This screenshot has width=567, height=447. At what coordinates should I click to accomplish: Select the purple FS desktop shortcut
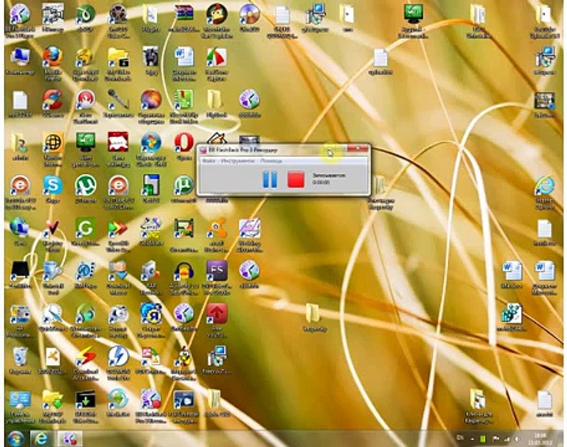coord(216,276)
